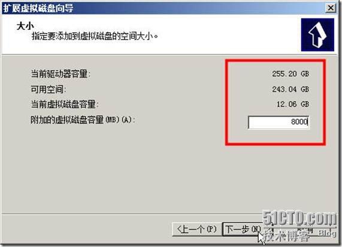Click 下一步(N) to continue
The image size is (342, 247).
(243, 229)
